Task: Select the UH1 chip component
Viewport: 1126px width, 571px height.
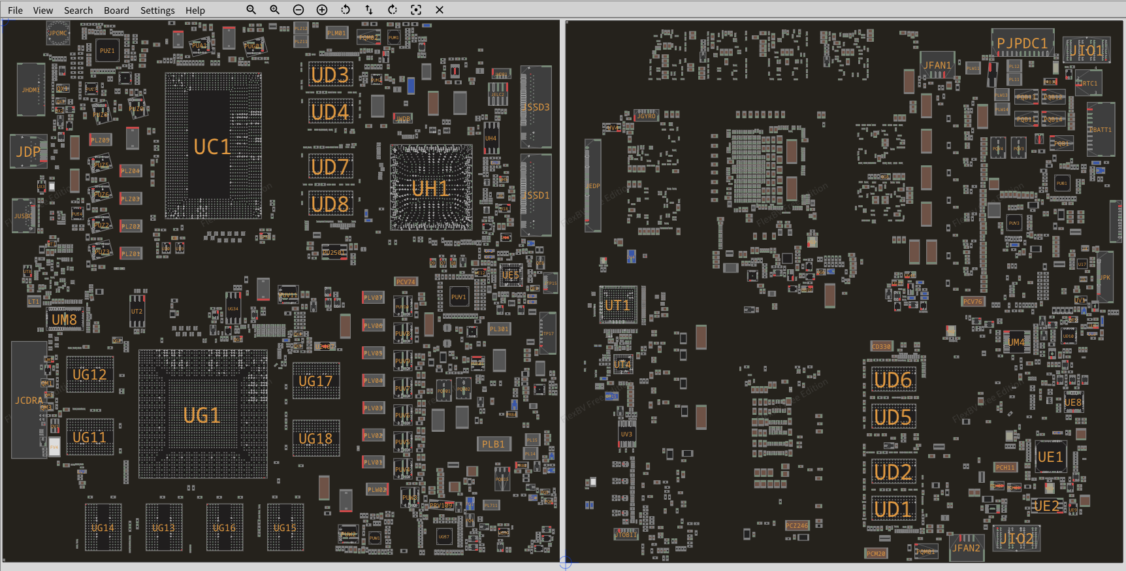Action: click(430, 188)
